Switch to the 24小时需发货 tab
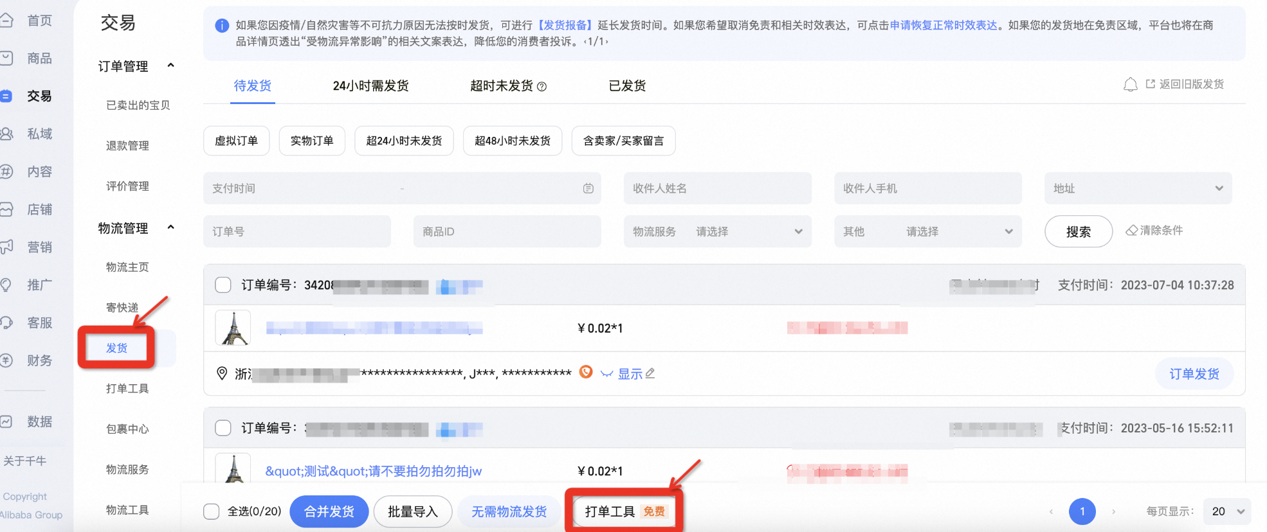This screenshot has width=1267, height=532. coord(370,86)
